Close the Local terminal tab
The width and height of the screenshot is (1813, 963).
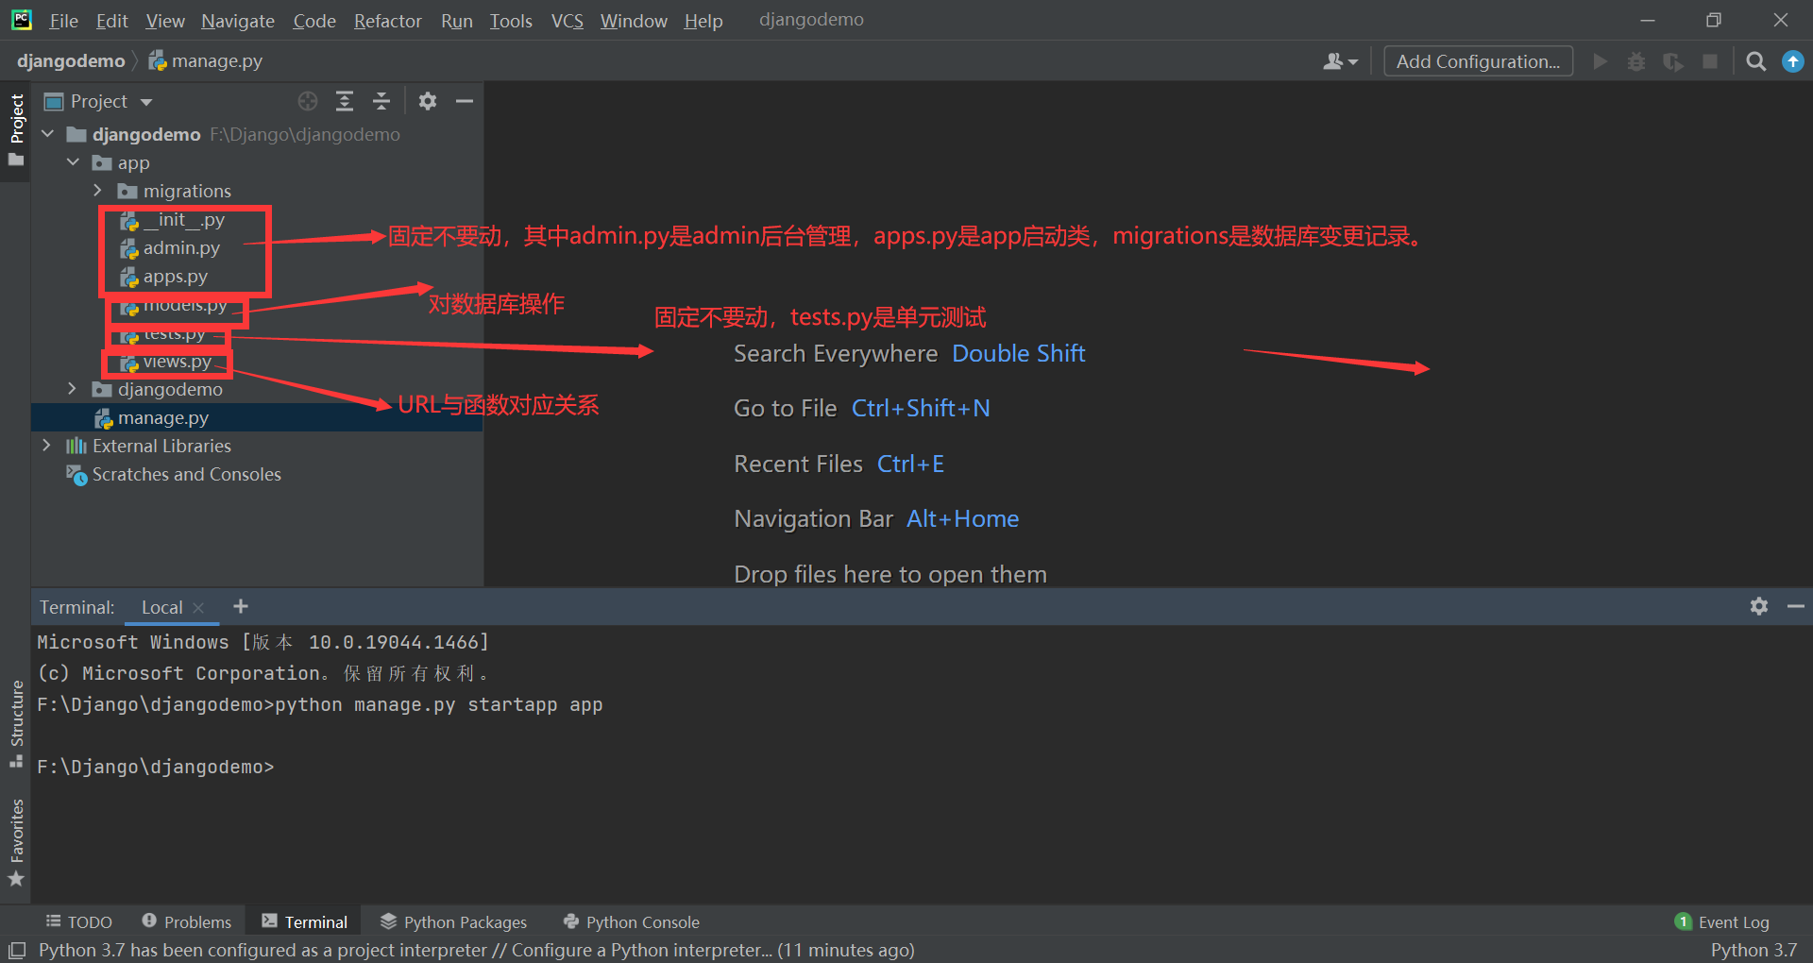click(x=198, y=608)
